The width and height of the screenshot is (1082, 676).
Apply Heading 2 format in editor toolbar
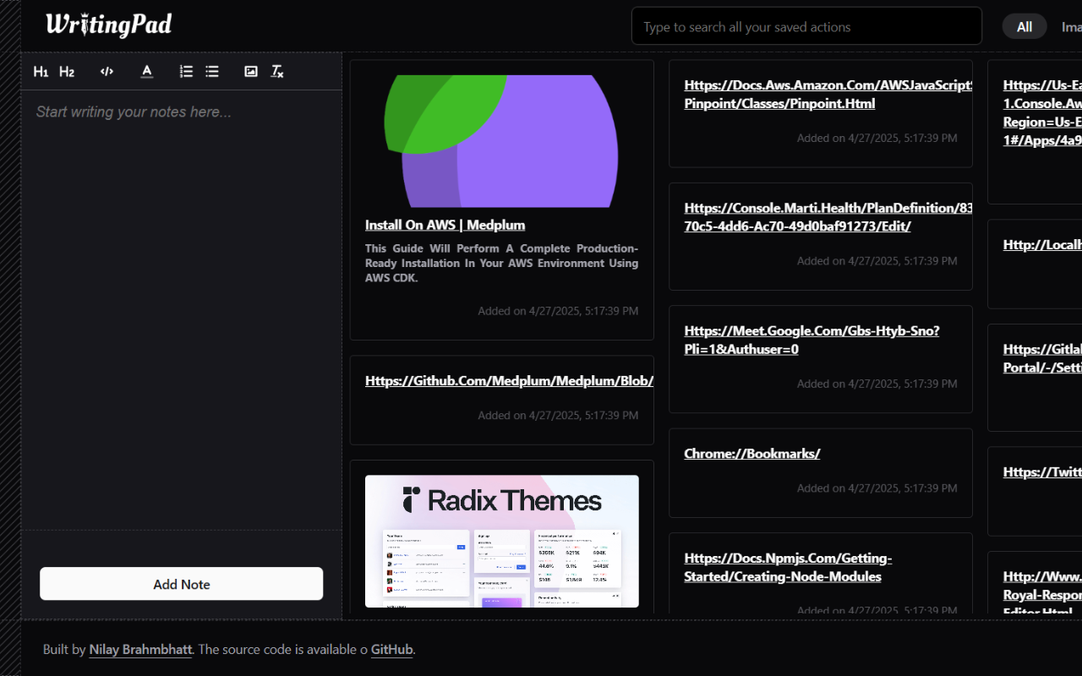67,72
